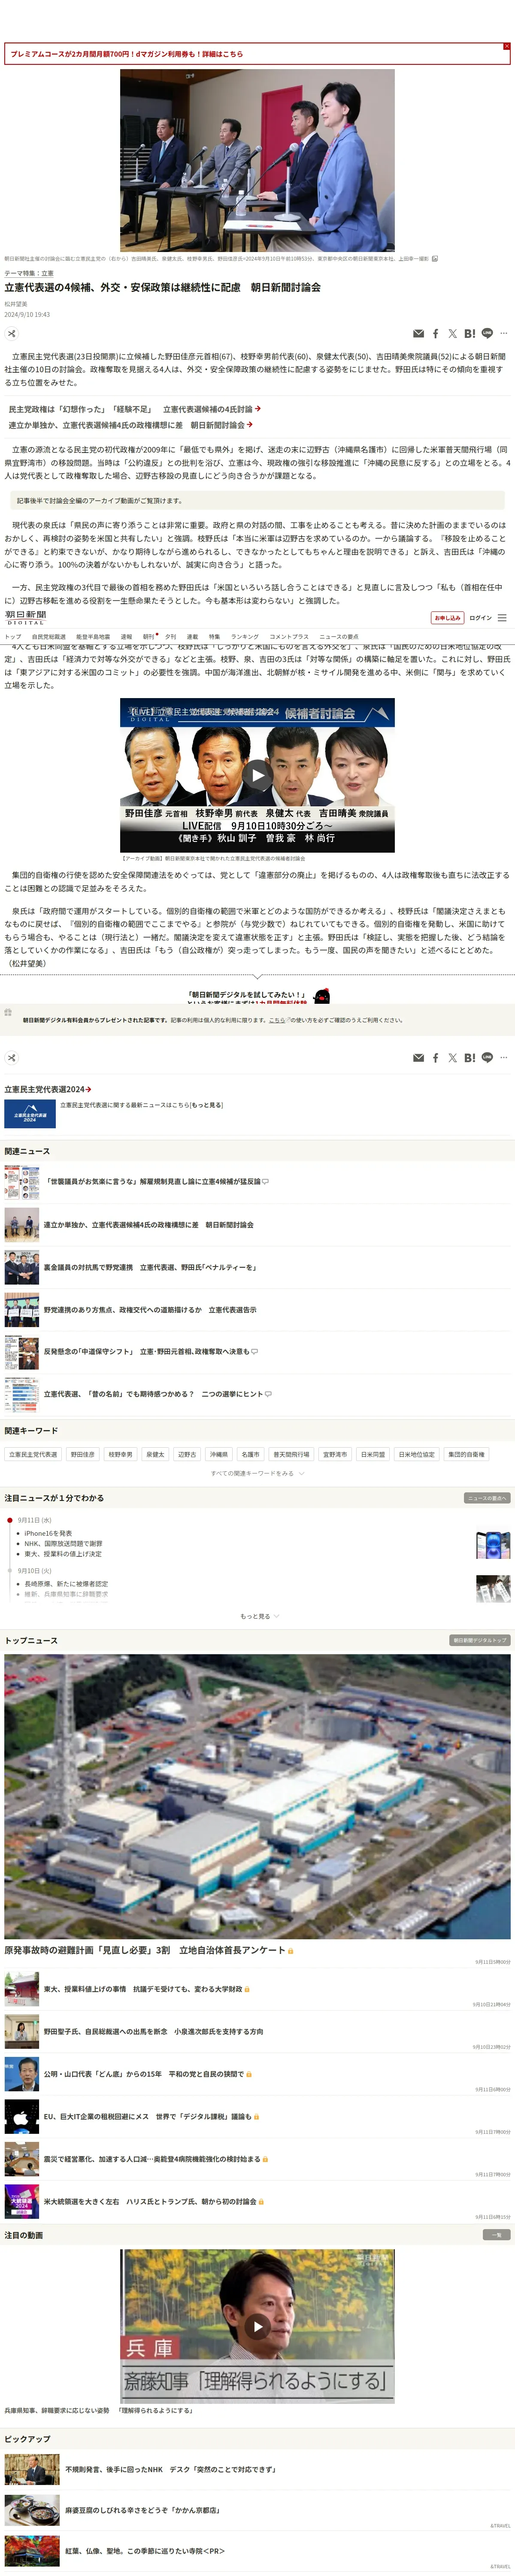Open the 立憲民主党代表選2024 banner thumbnail
The height and width of the screenshot is (2576, 515).
click(30, 1114)
